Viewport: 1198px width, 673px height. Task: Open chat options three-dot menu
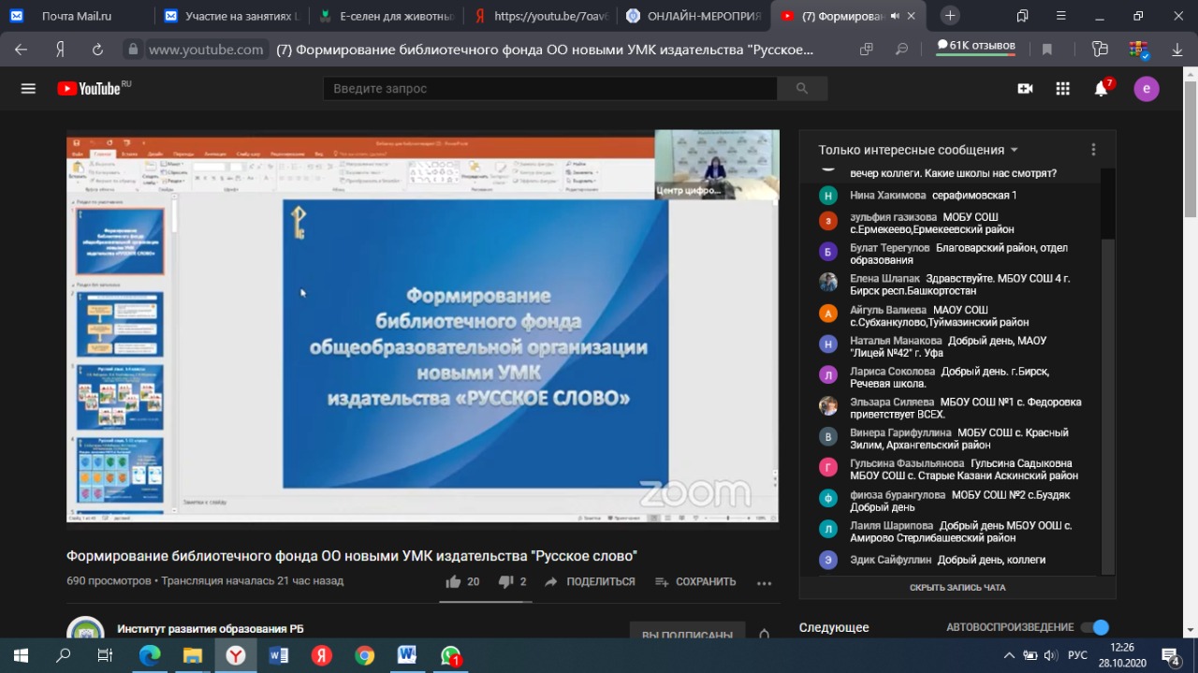[1093, 150]
